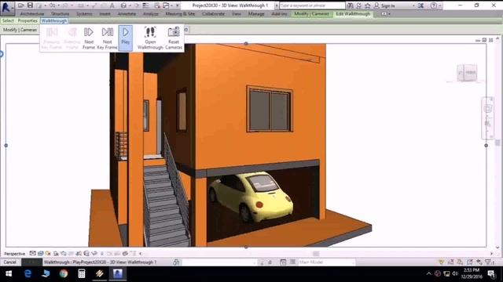Click the horizontal scrollbar thumb below the view
The image size is (503, 282).
click(x=316, y=254)
